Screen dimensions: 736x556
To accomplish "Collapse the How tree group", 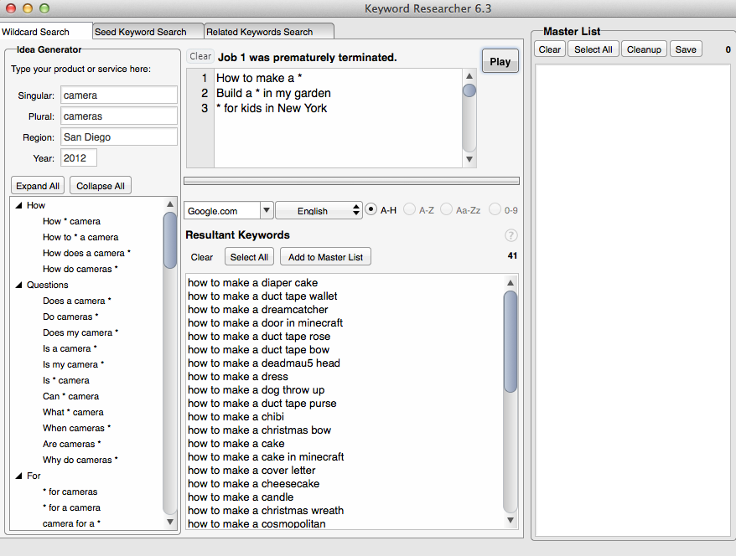I will [18, 205].
